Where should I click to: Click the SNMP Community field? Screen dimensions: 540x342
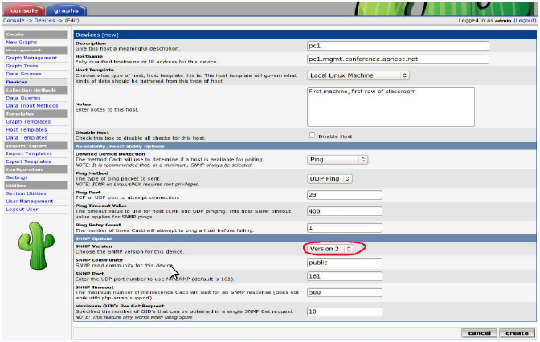tap(345, 263)
